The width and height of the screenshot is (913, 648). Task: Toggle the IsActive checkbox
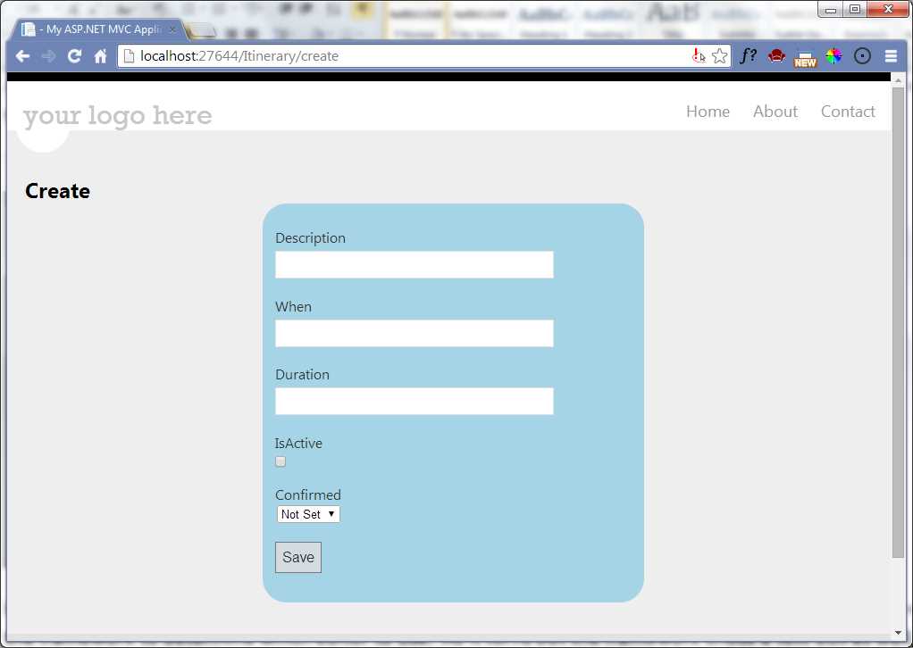(280, 461)
